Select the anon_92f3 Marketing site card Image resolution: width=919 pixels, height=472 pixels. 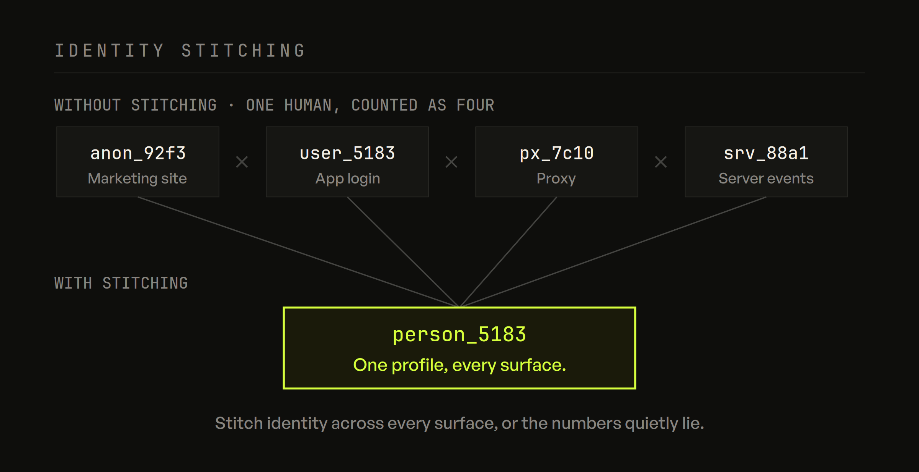(138, 162)
